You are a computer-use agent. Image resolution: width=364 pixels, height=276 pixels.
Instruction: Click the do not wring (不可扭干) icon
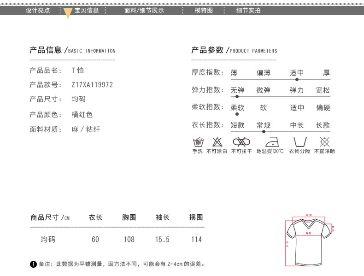point(241,142)
